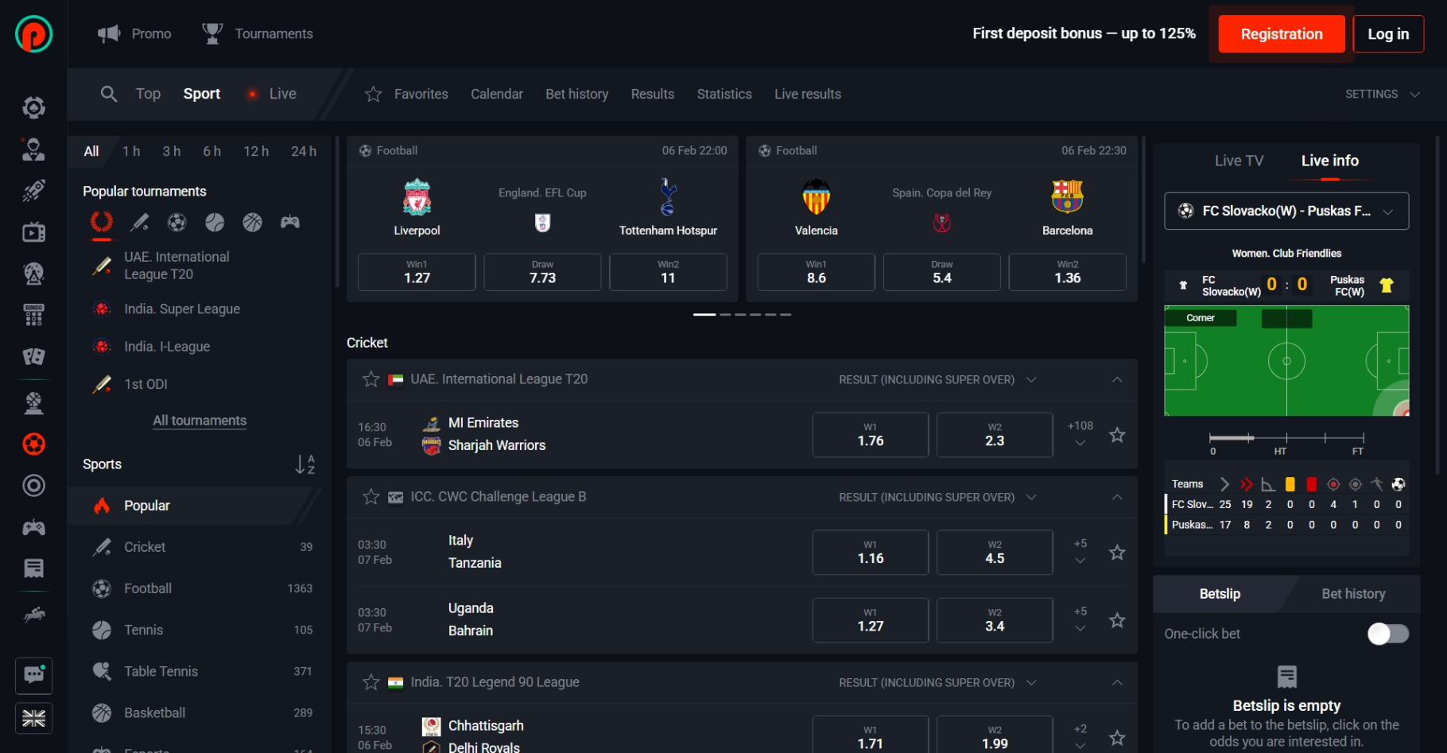Open language selector UK flag icon

pyautogui.click(x=33, y=719)
